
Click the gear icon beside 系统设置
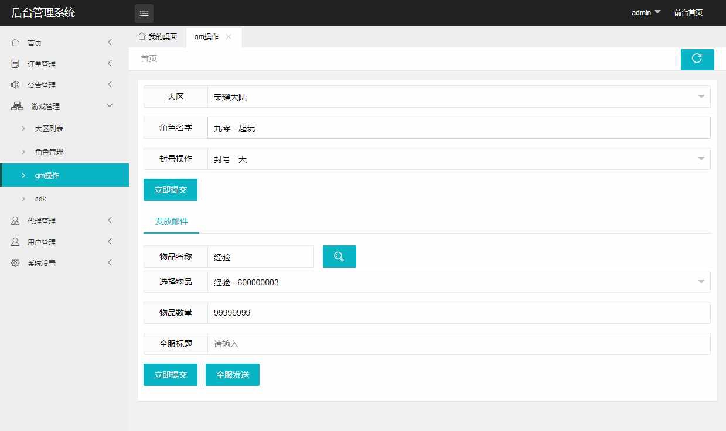(15, 263)
